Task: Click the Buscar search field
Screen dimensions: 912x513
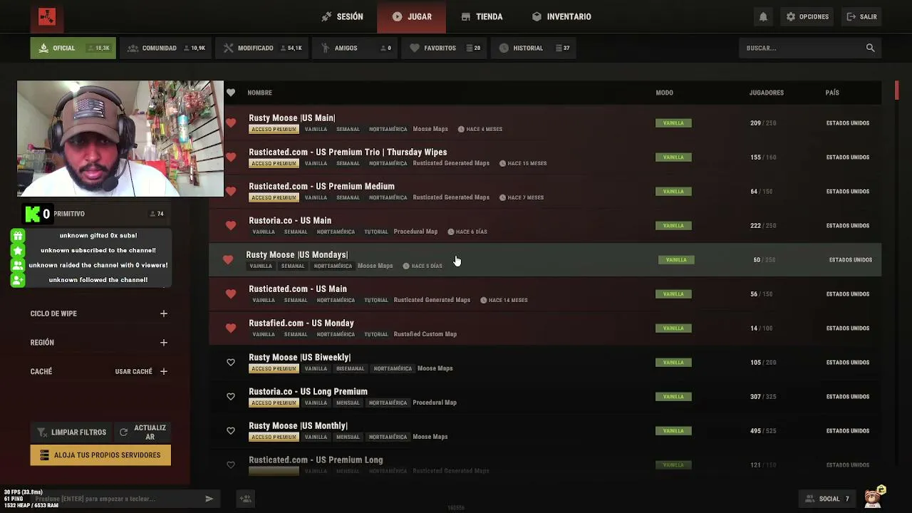Action: (810, 48)
